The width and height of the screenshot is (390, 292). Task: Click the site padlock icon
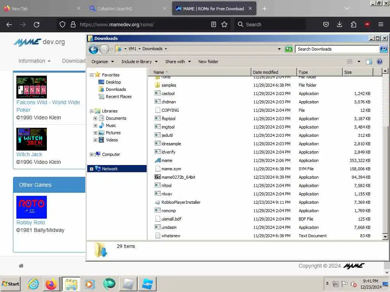pyautogui.click(x=73, y=24)
